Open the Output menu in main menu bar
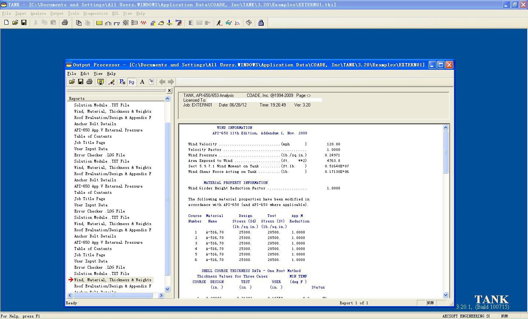This screenshot has height=319, width=528. click(57, 13)
